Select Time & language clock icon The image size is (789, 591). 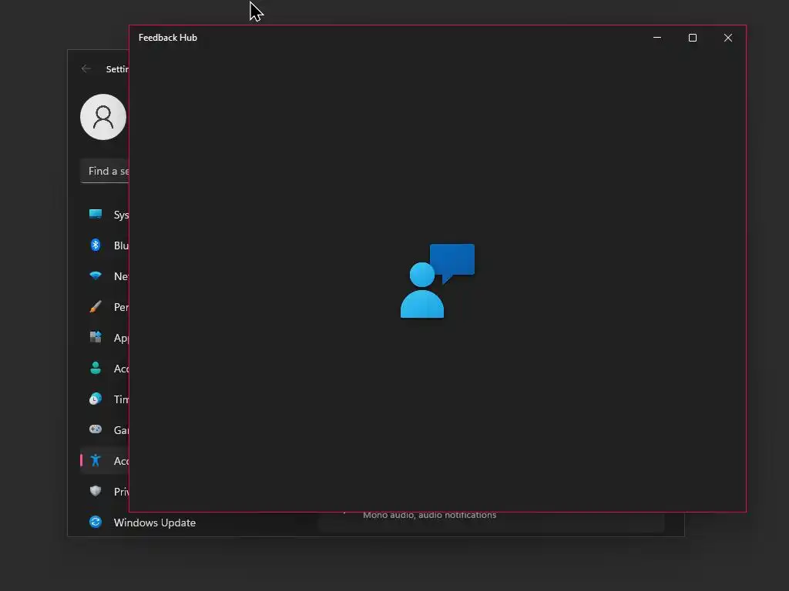95,399
